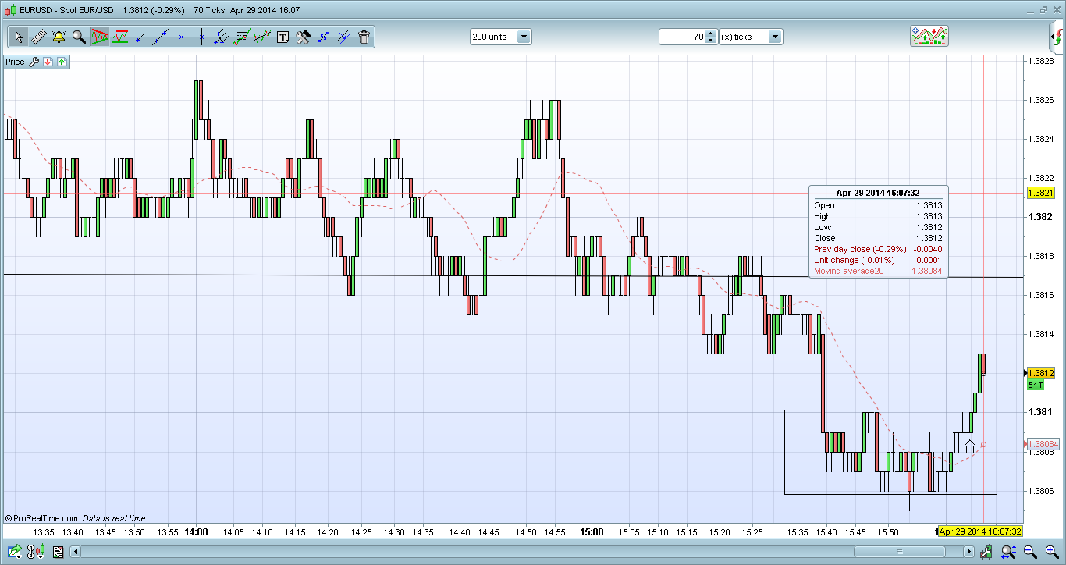Zoom in horizontally with the plus magnifier

(1052, 553)
